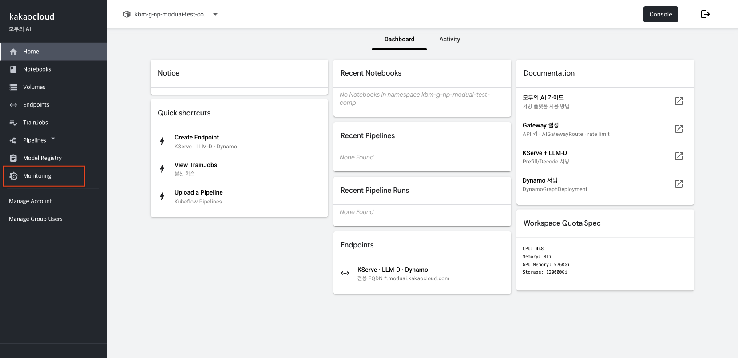Click the Volumes storage icon
This screenshot has width=738, height=358.
point(13,87)
